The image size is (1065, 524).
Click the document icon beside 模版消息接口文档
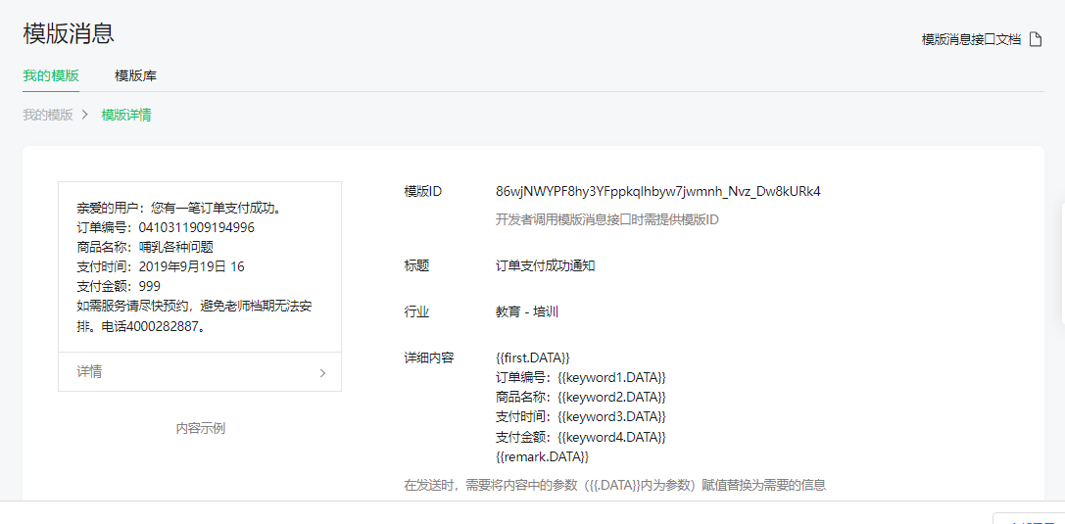pyautogui.click(x=1035, y=39)
